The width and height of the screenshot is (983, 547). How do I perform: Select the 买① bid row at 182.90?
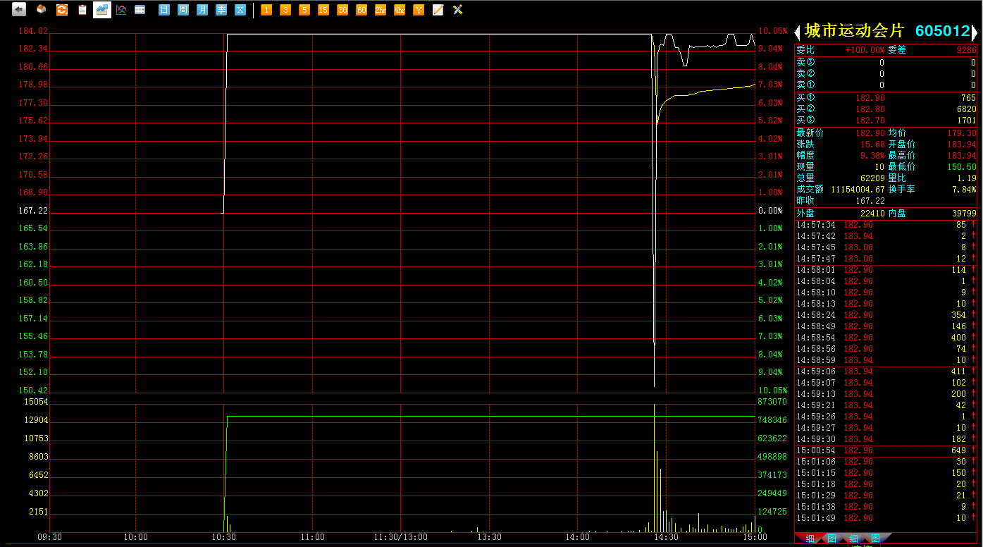(886, 98)
